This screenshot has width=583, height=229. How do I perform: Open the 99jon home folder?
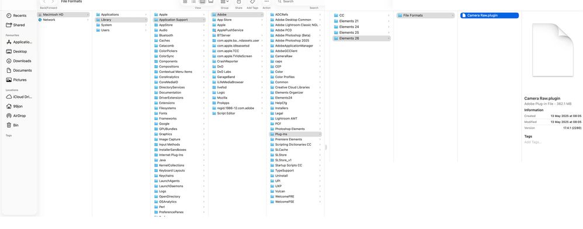point(15,107)
